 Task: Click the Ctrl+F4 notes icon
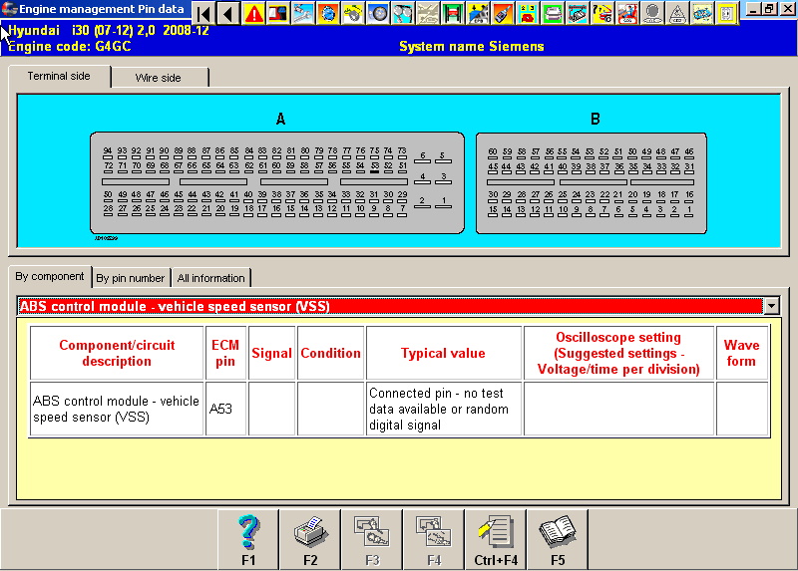click(496, 539)
